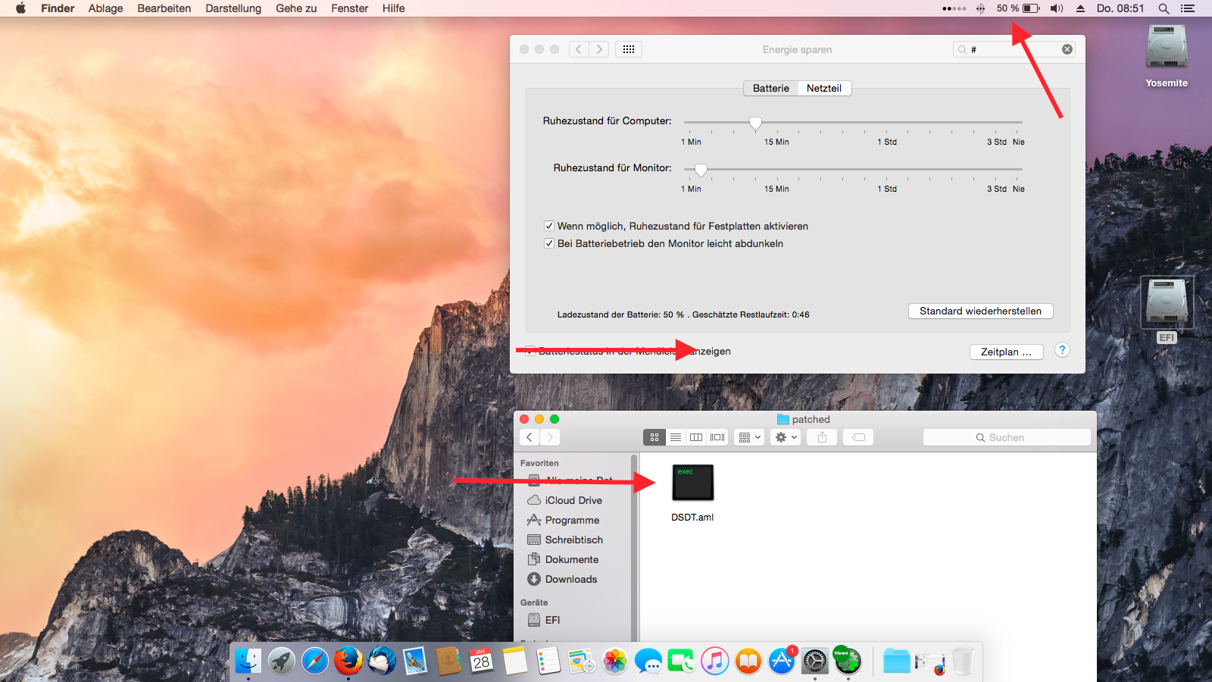Open the gear action menu in Finder
The image size is (1212, 682).
pyautogui.click(x=785, y=437)
